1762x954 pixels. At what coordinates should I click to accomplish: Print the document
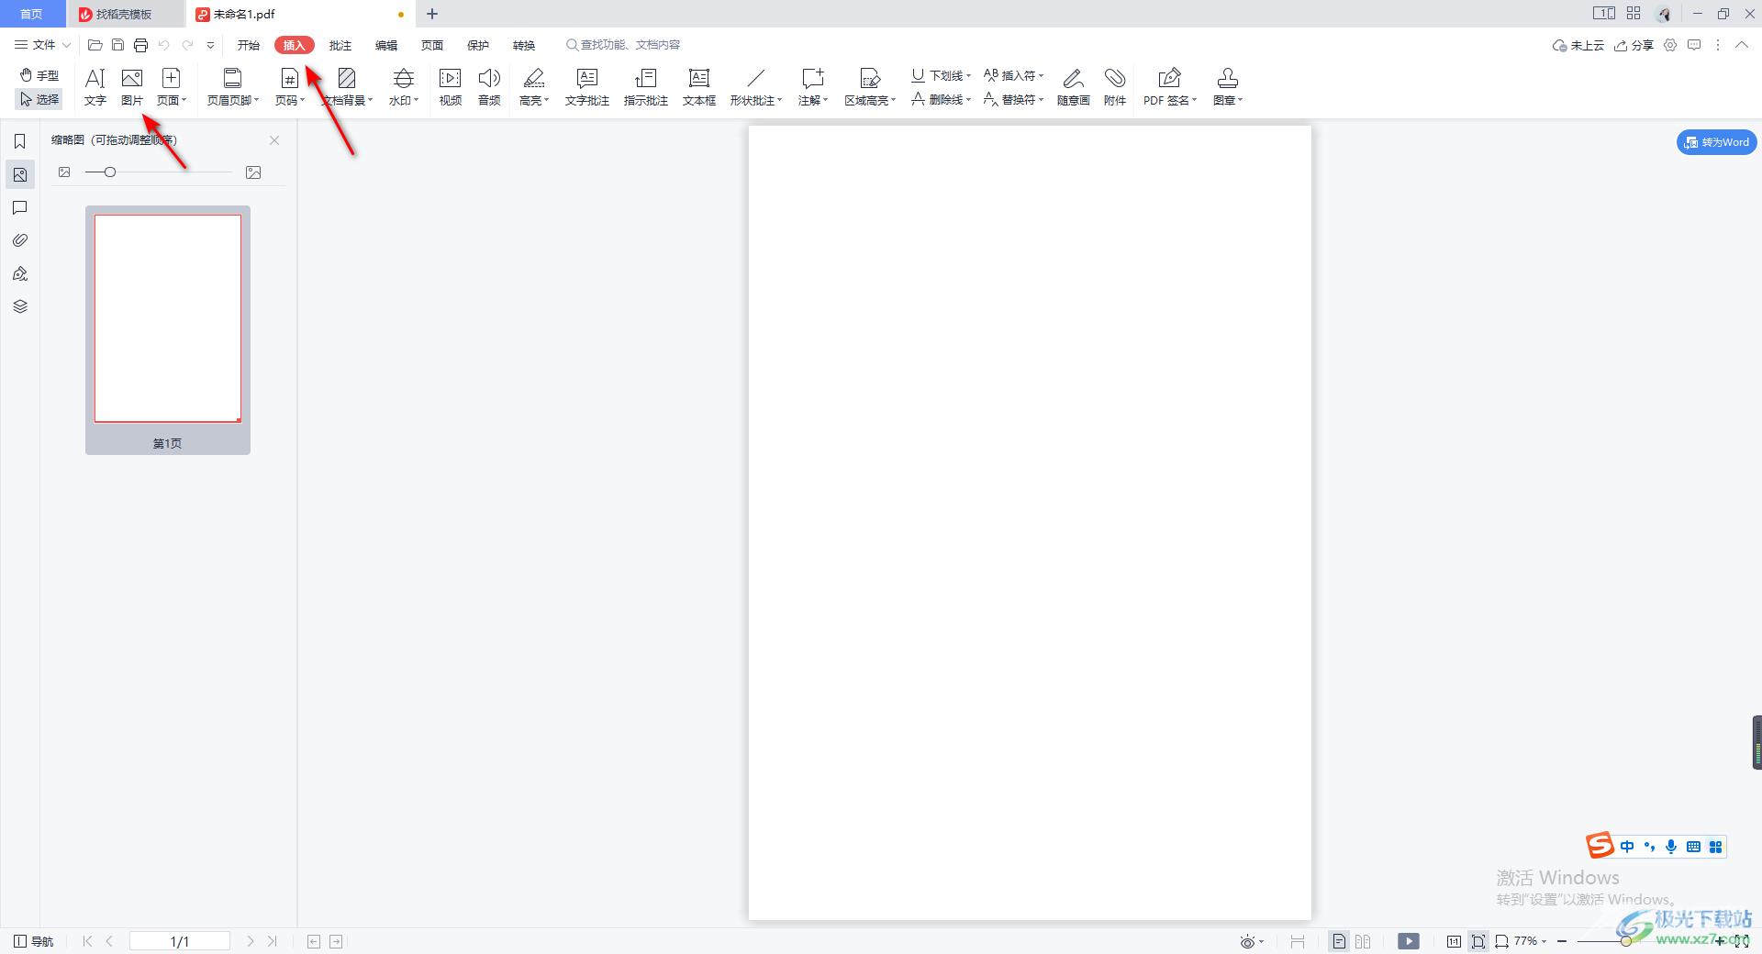coord(140,45)
